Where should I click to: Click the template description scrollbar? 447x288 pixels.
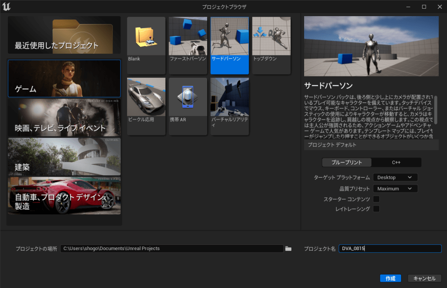tap(436, 107)
